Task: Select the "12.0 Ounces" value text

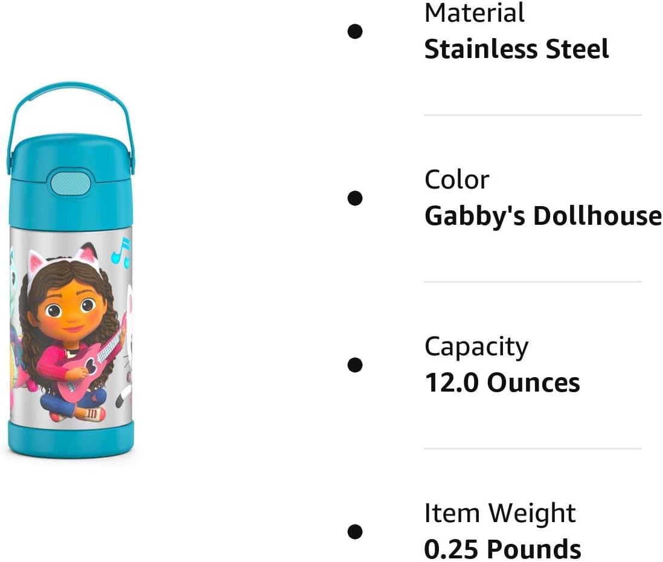Action: tap(502, 383)
